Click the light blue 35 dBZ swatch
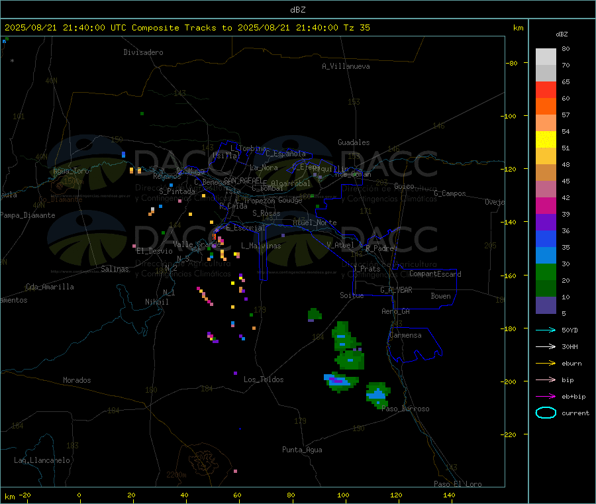596x504 pixels. [546, 255]
